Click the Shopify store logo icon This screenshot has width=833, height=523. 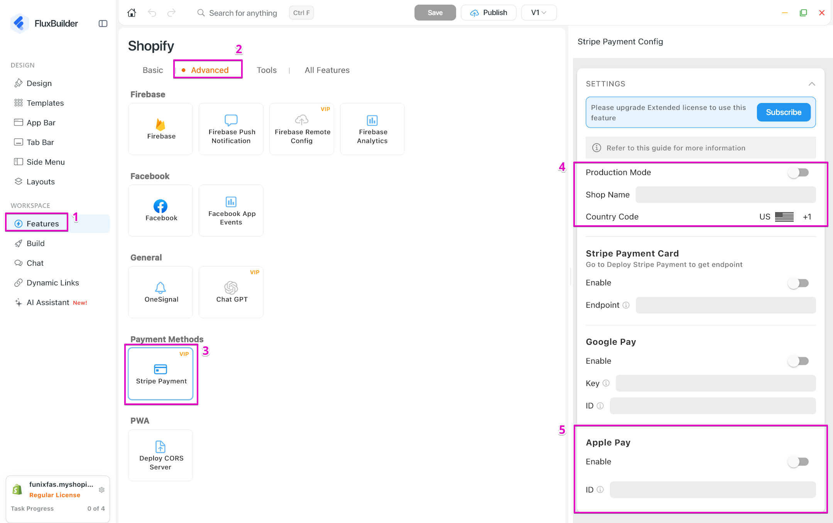point(17,489)
